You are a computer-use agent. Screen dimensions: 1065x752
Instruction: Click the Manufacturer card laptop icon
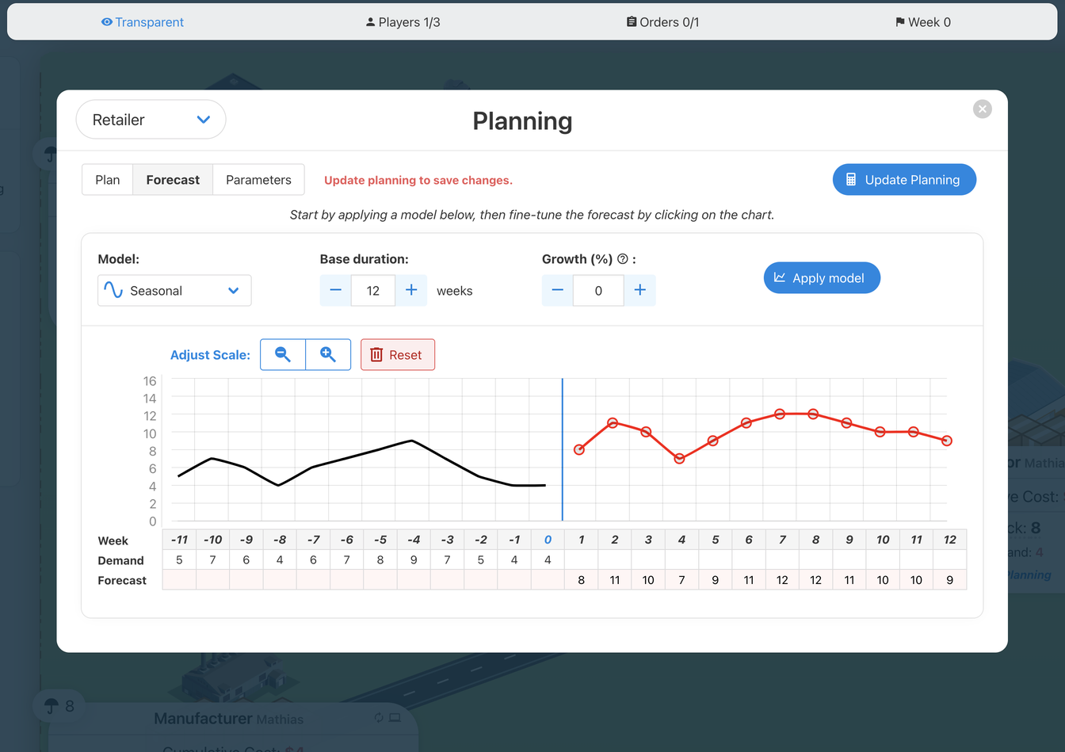[x=395, y=718]
